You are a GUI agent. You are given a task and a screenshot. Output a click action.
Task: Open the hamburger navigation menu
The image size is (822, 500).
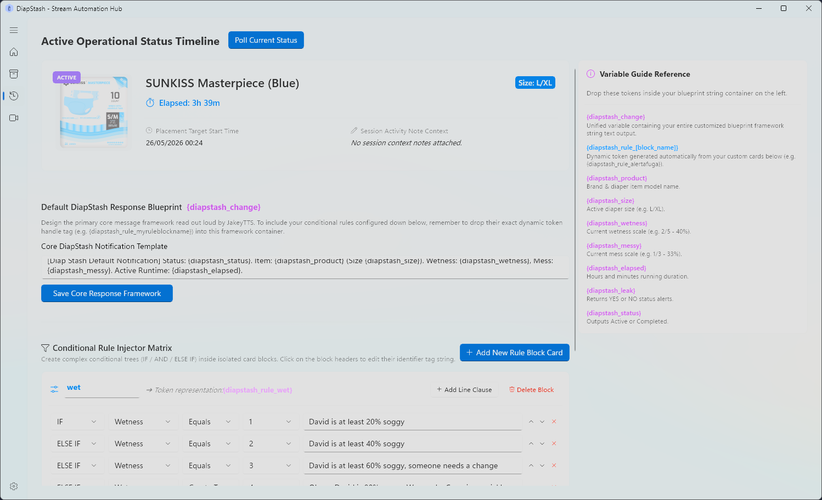[x=14, y=30]
